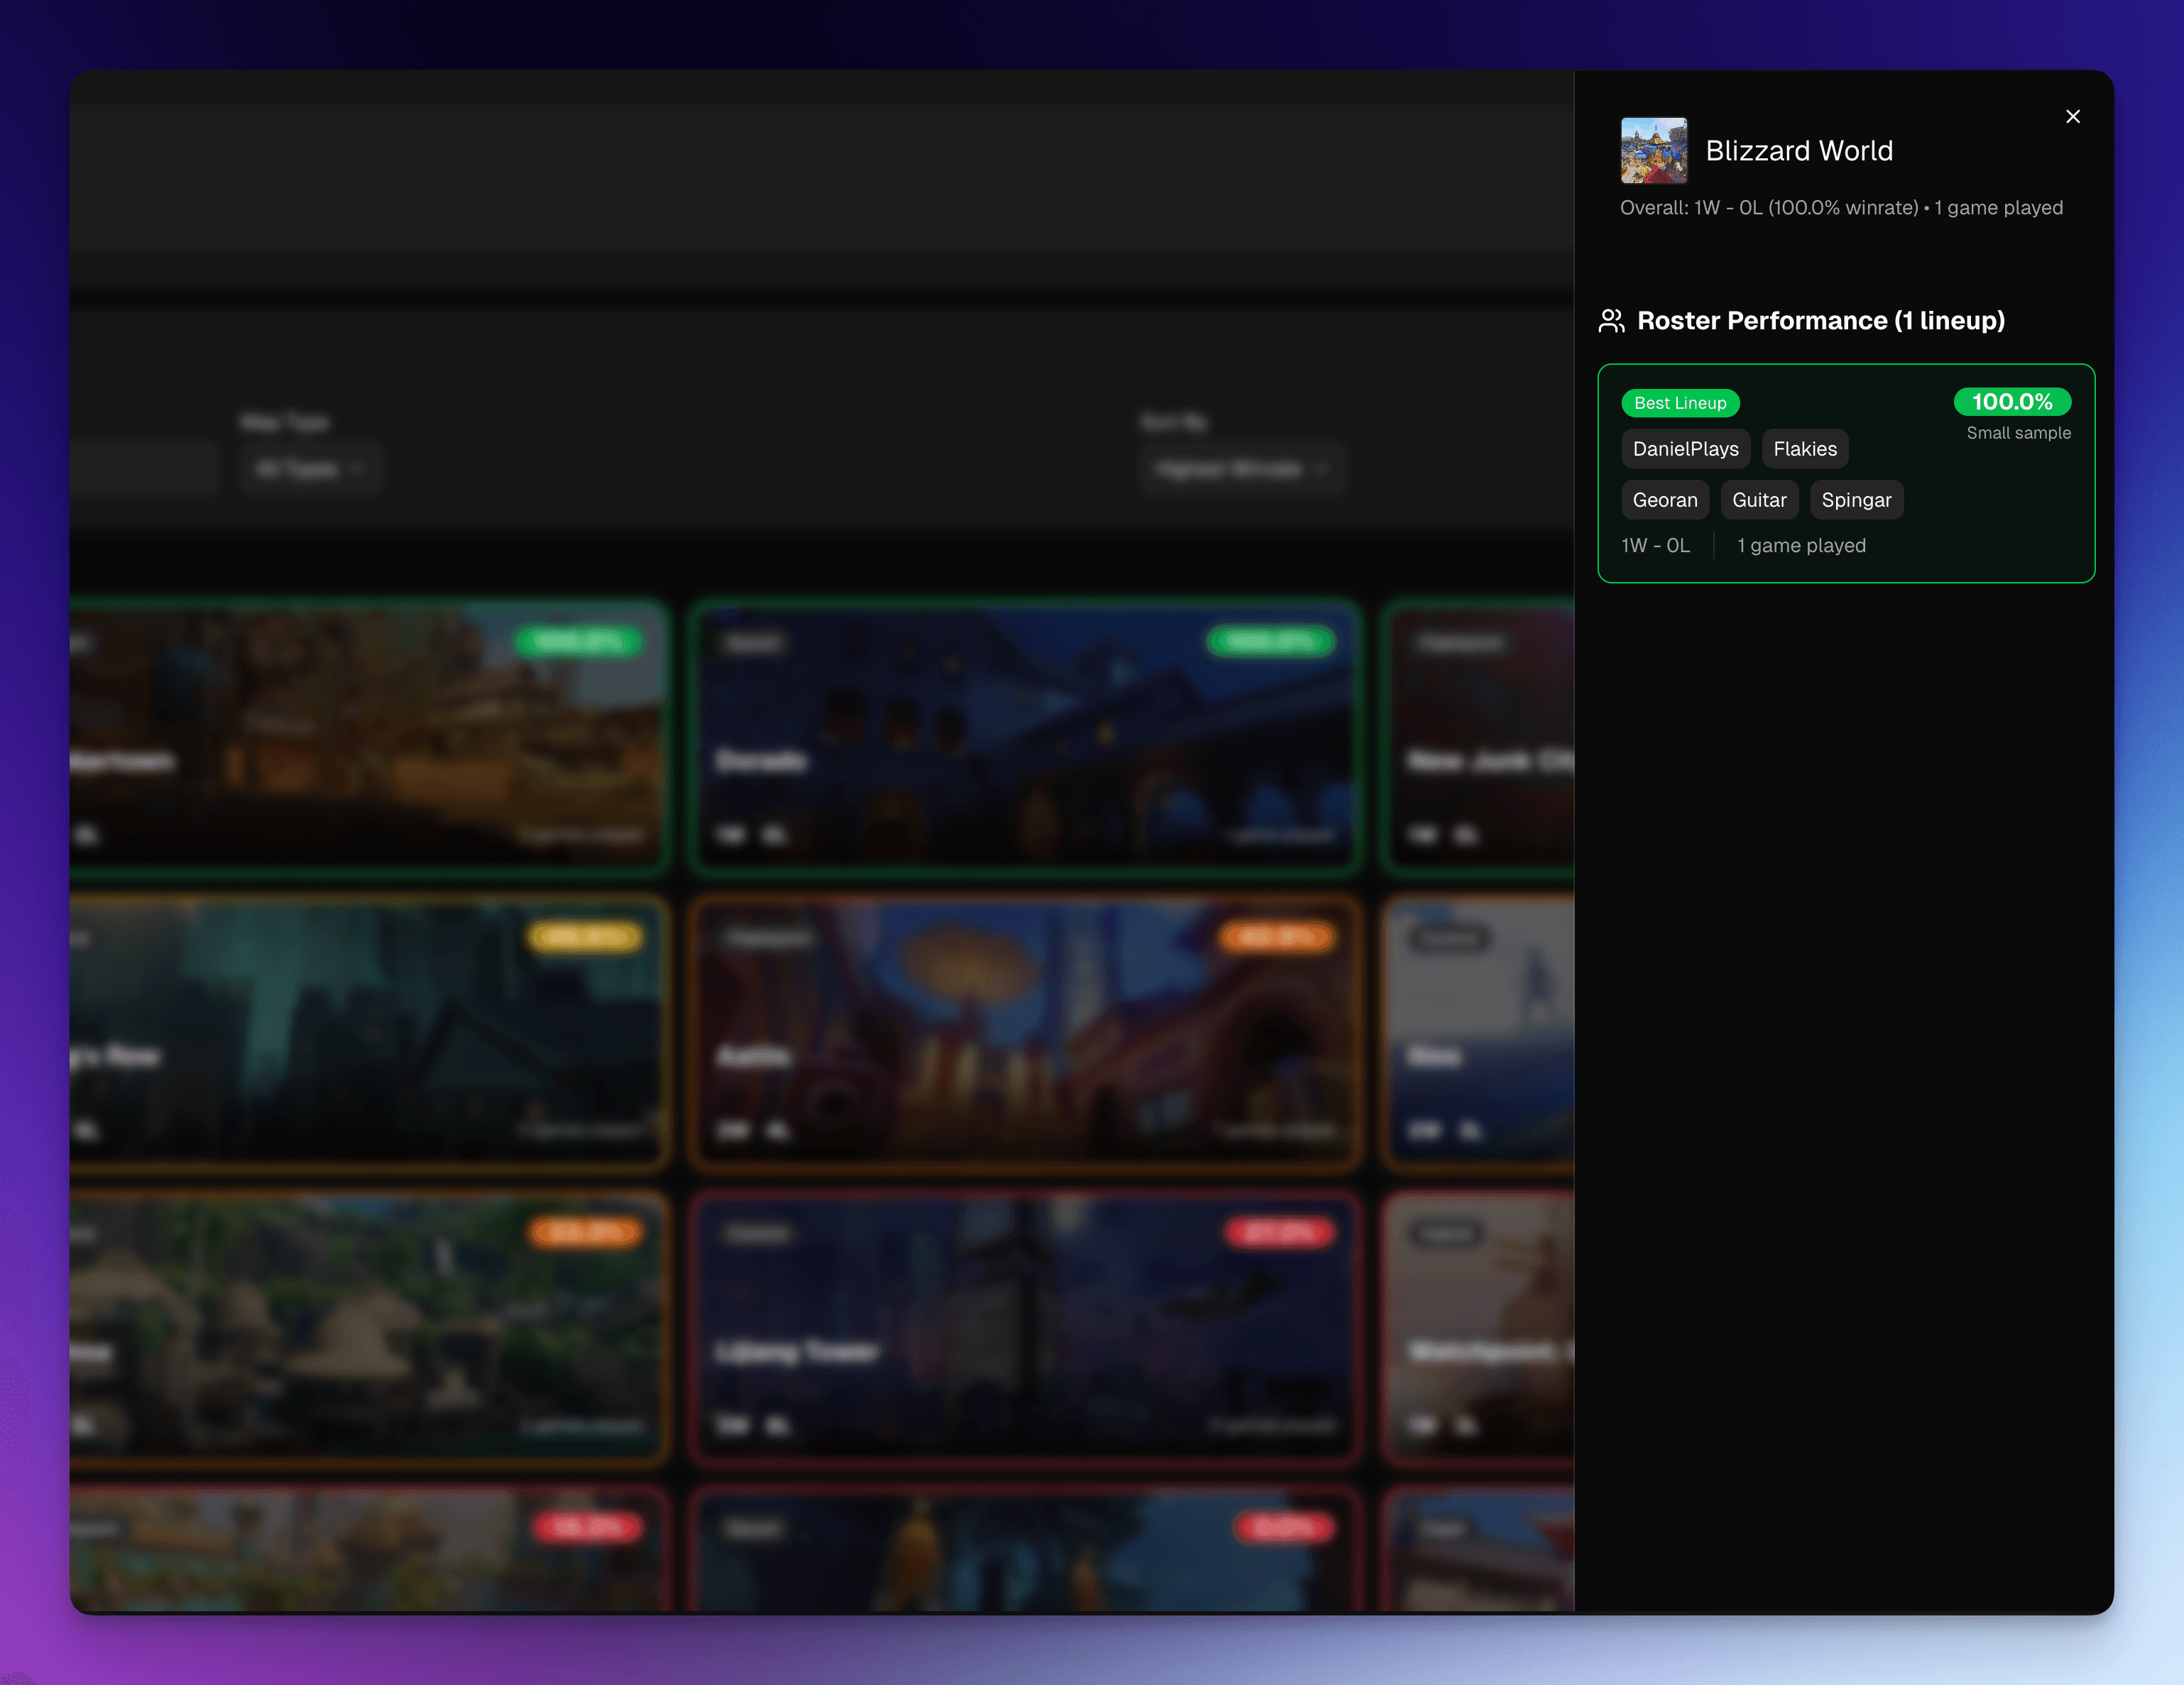Image resolution: width=2184 pixels, height=1685 pixels.
Task: Click the Roster Performance (1 lineup) heading
Action: coord(1821,321)
